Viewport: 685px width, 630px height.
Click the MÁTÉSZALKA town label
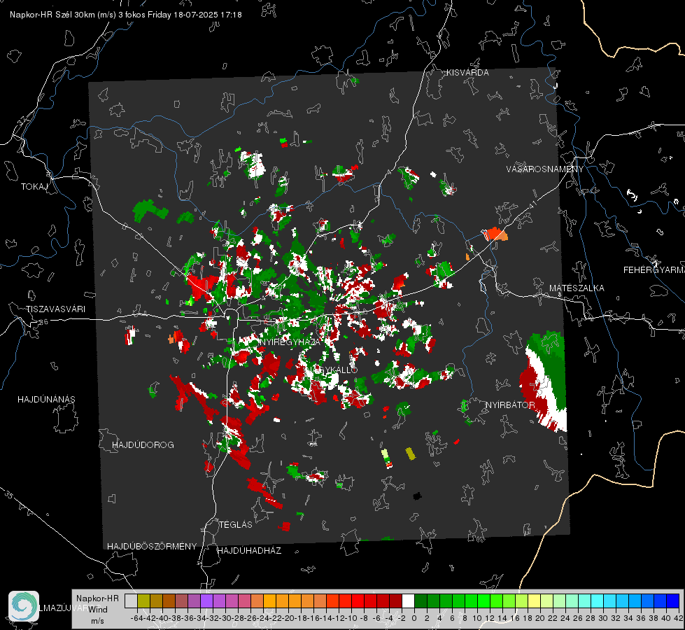coord(577,288)
